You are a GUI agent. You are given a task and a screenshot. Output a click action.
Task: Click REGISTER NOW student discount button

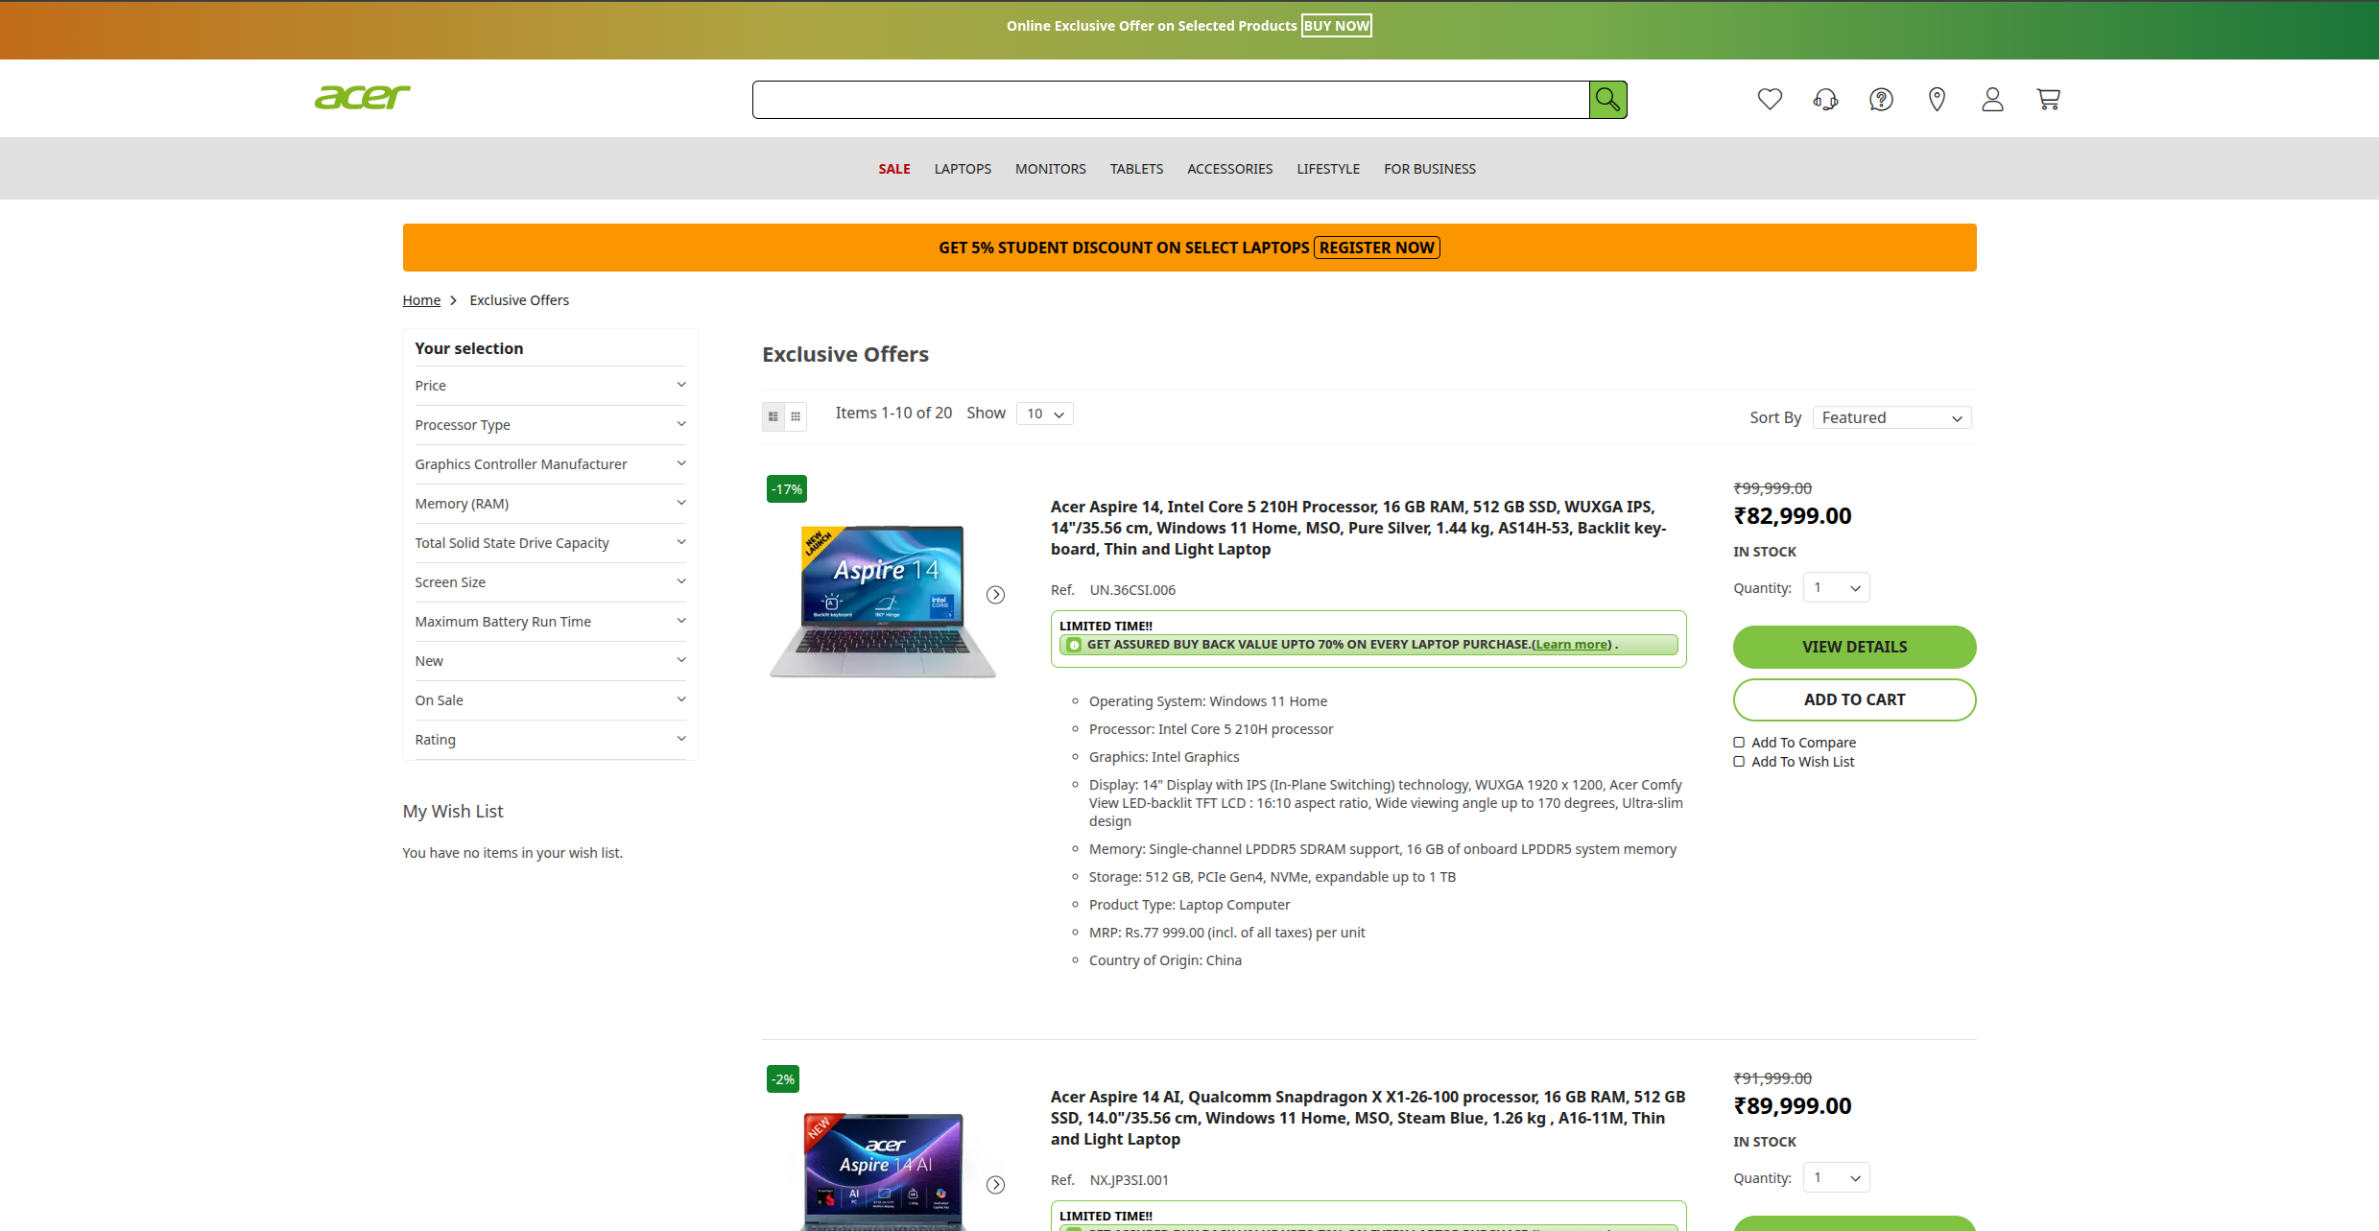click(1376, 248)
